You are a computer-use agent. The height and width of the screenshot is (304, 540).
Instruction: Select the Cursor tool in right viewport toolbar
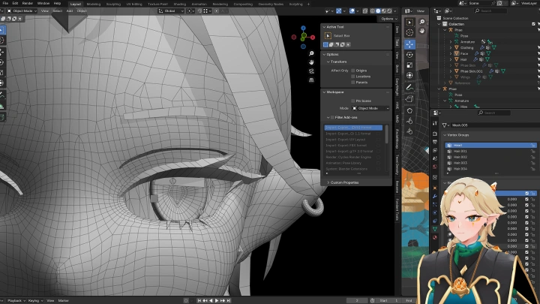click(409, 33)
